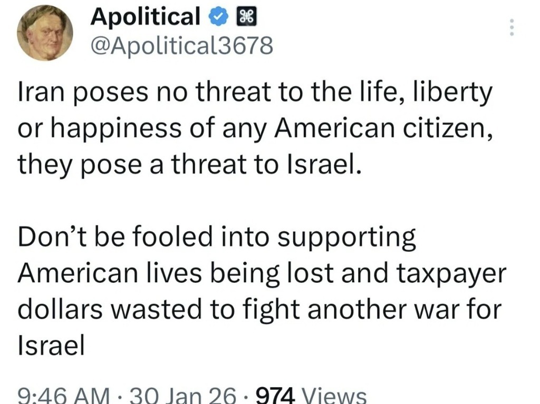The width and height of the screenshot is (540, 404).
Task: Open the three-dot more options menu
Action: point(511,27)
